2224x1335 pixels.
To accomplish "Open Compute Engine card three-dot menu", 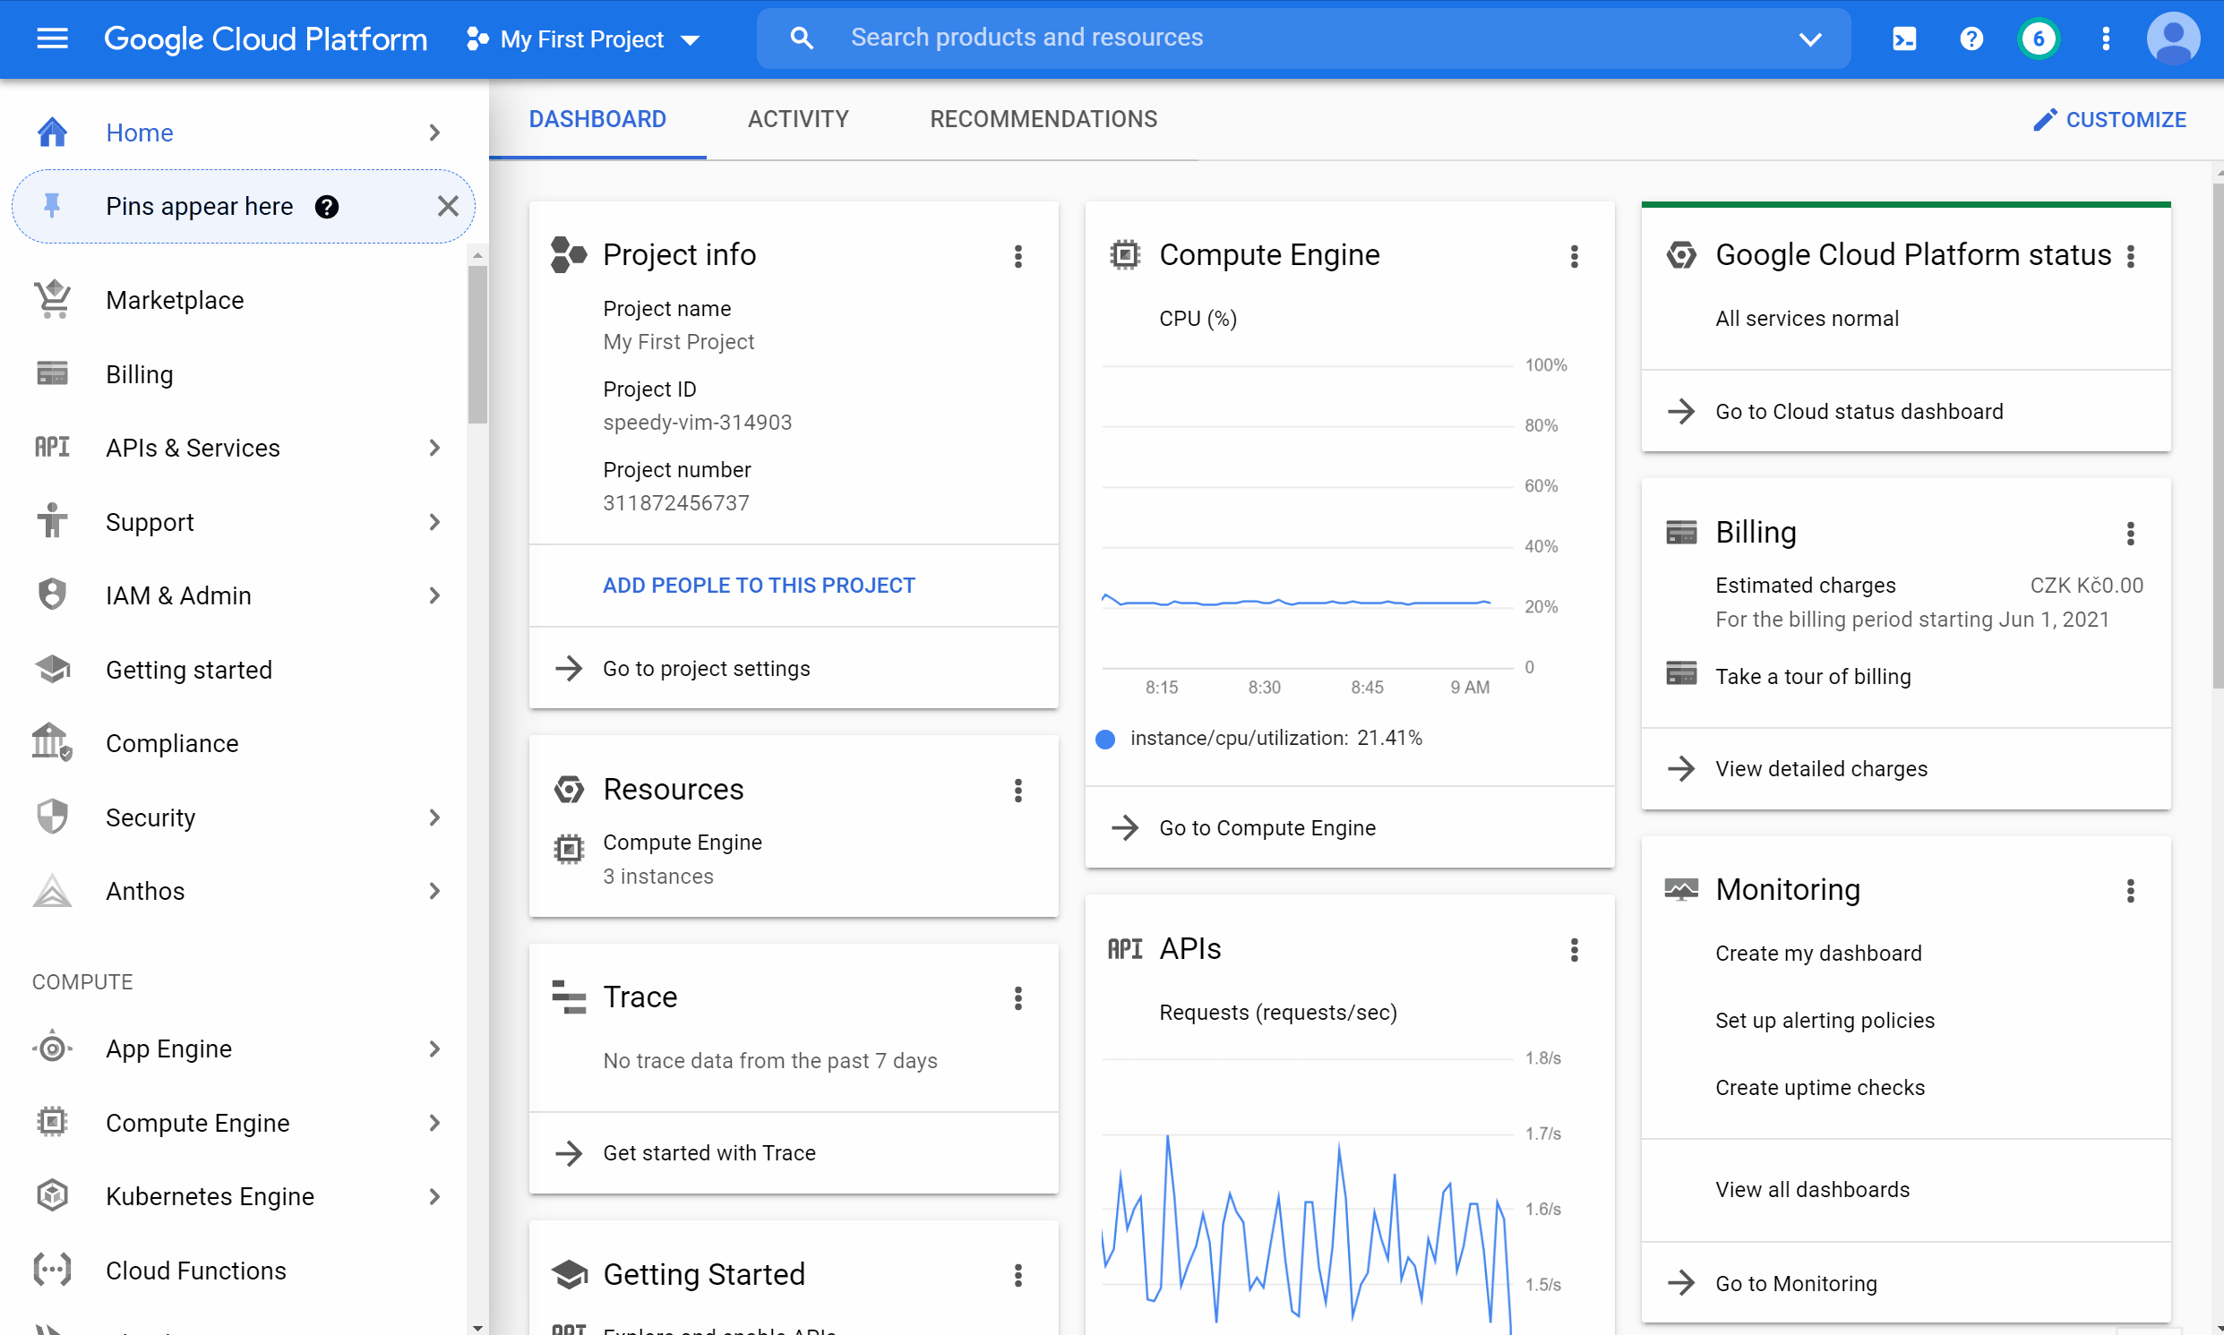I will tap(1574, 255).
